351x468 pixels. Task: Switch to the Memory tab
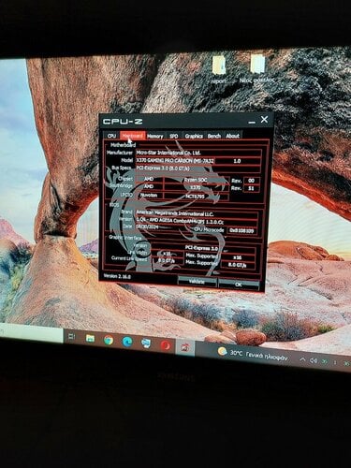(x=155, y=136)
